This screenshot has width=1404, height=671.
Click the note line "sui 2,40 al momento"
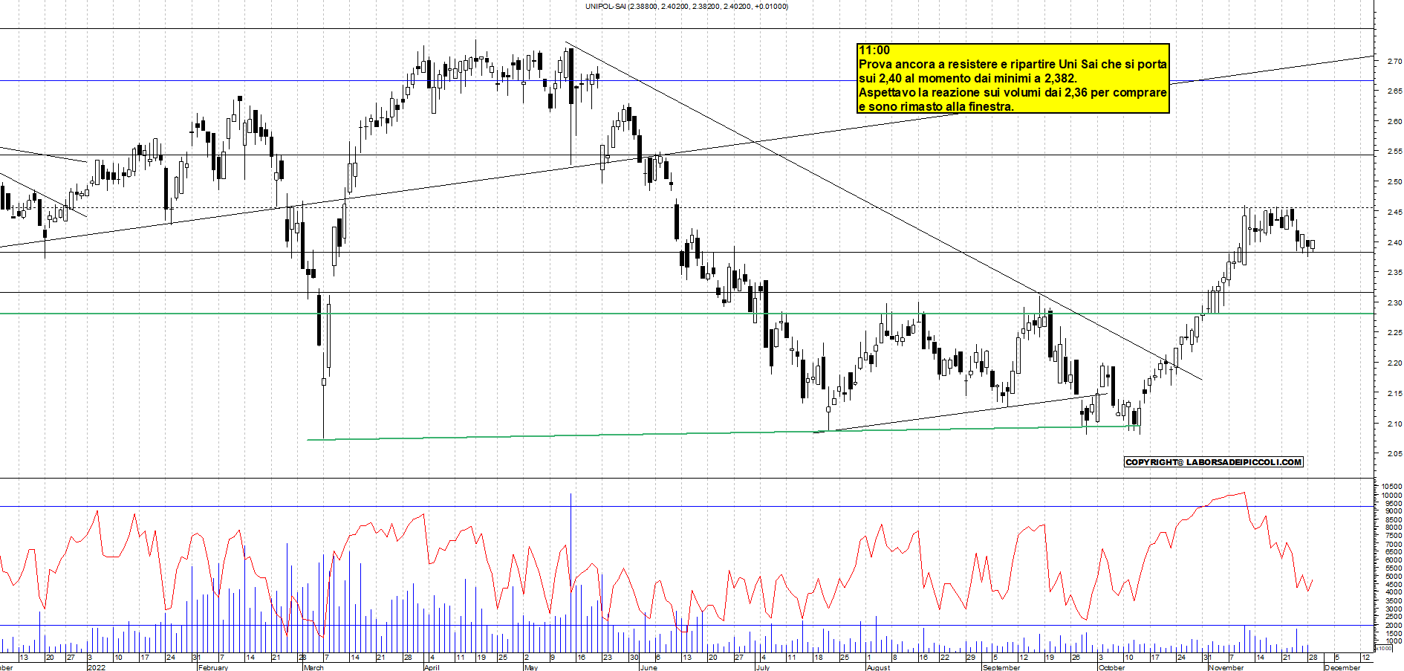click(x=968, y=78)
